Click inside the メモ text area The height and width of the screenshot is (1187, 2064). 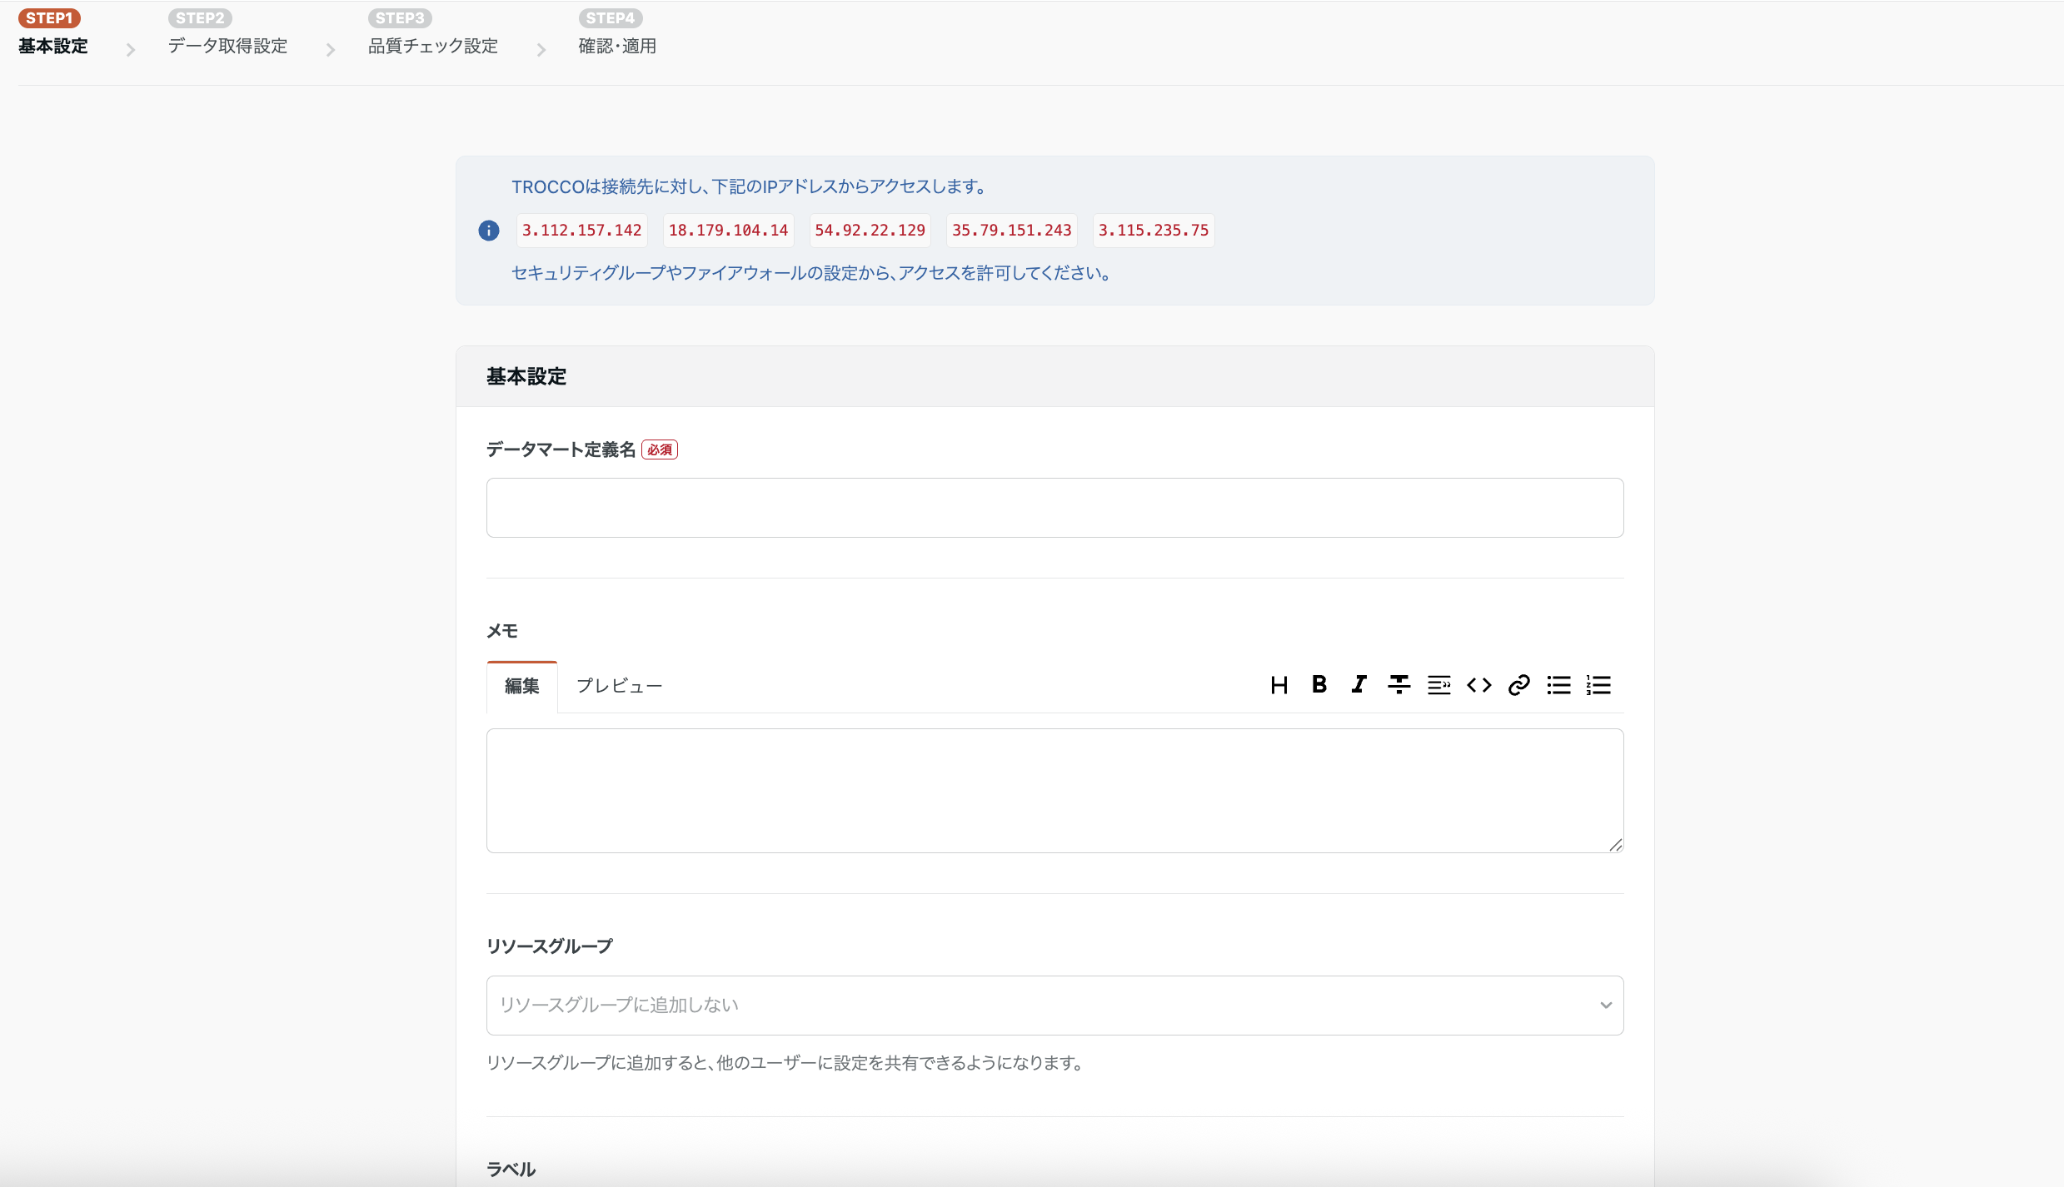pos(1055,791)
